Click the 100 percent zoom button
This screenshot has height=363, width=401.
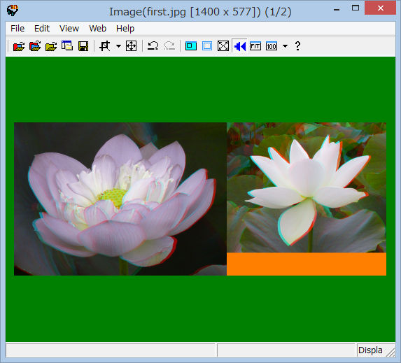272,46
